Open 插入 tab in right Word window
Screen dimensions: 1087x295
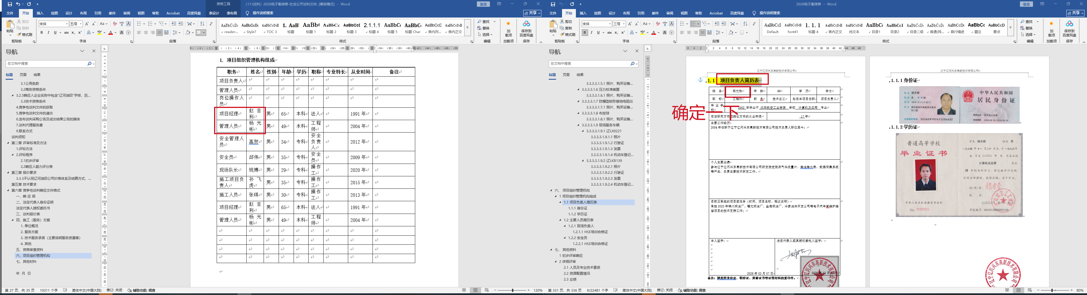pos(583,13)
